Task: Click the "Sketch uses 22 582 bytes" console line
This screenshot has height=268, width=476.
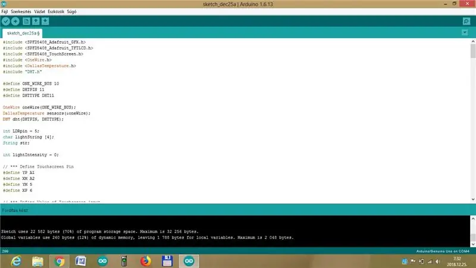Action: (99, 232)
